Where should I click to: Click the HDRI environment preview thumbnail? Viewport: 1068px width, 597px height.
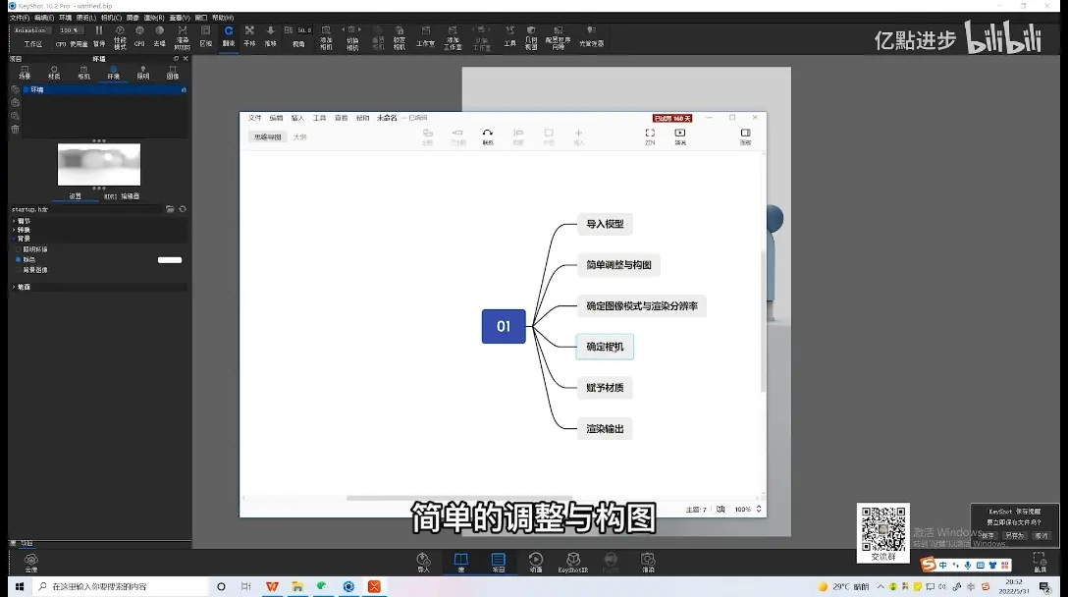coord(99,164)
